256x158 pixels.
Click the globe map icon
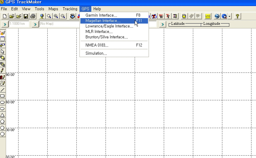42,16
